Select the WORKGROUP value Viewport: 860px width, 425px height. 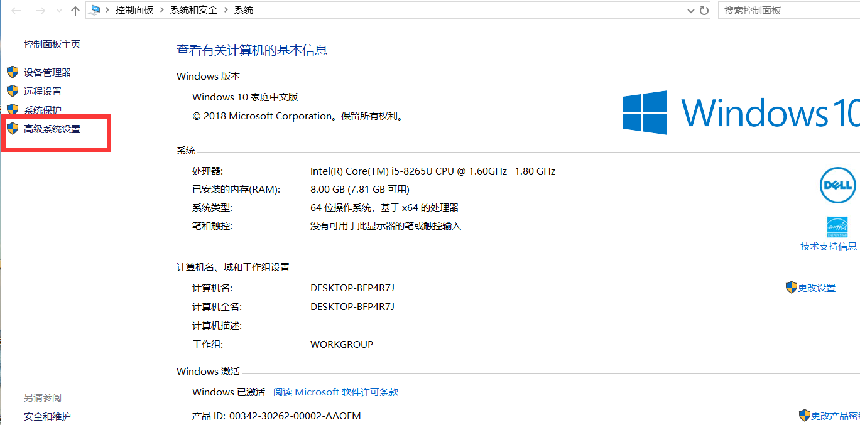pyautogui.click(x=342, y=344)
